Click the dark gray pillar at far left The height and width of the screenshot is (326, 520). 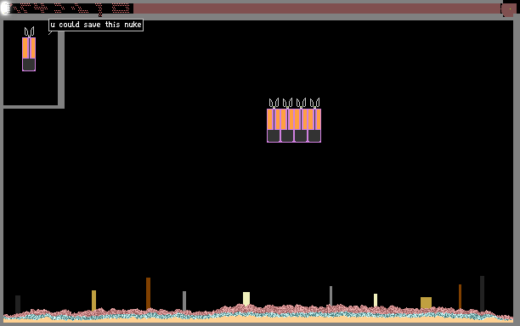coord(18,304)
